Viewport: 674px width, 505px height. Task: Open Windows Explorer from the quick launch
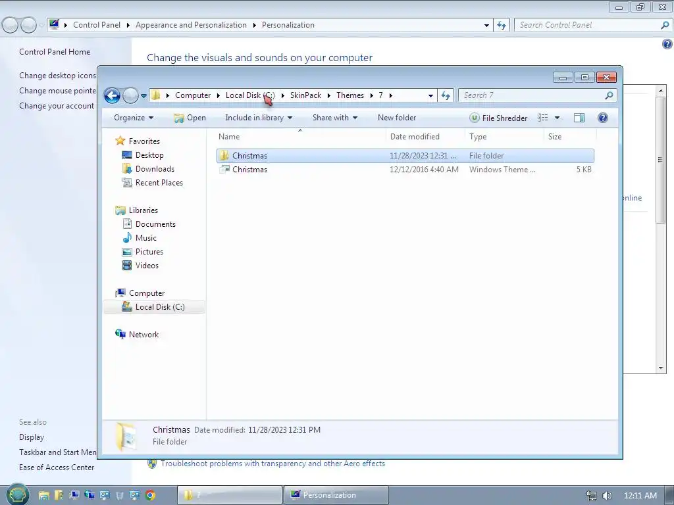pyautogui.click(x=43, y=495)
